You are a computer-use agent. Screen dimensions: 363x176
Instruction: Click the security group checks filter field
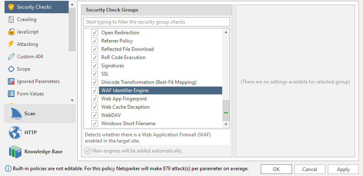(157, 22)
